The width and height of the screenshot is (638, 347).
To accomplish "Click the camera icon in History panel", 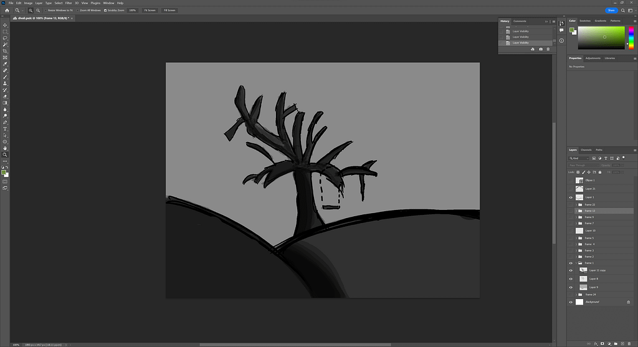I will pos(540,49).
